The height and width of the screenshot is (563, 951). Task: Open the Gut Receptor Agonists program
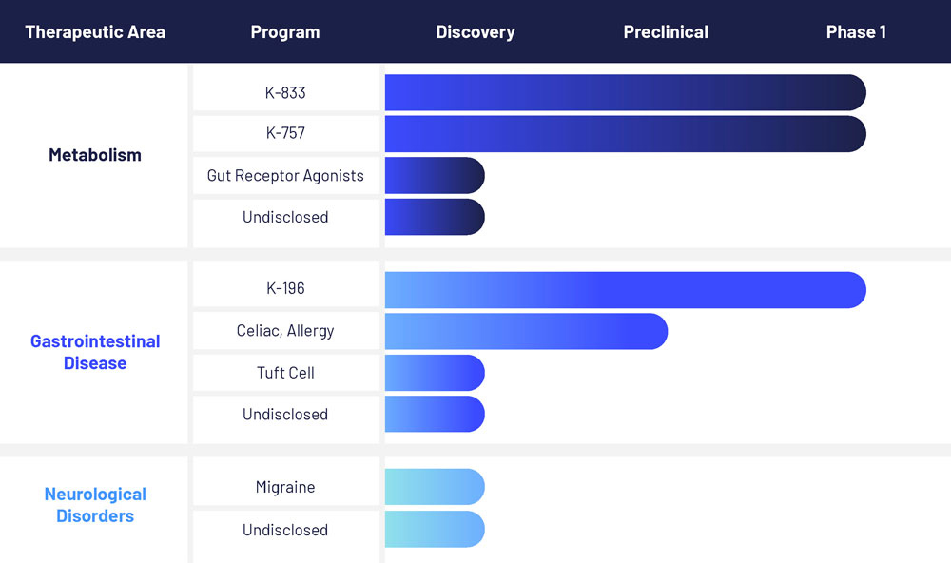pos(285,175)
